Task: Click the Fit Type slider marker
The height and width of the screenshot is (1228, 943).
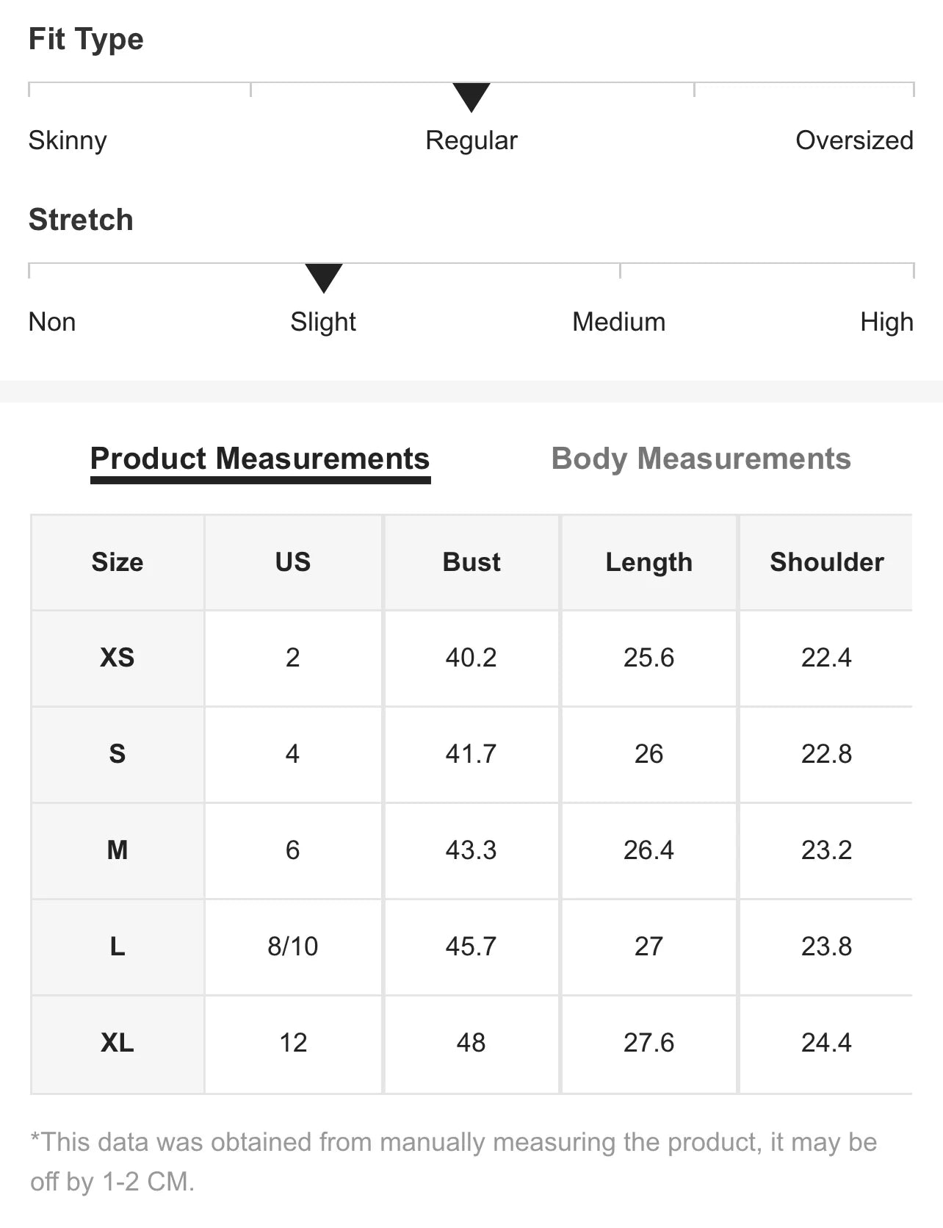Action: [x=471, y=97]
